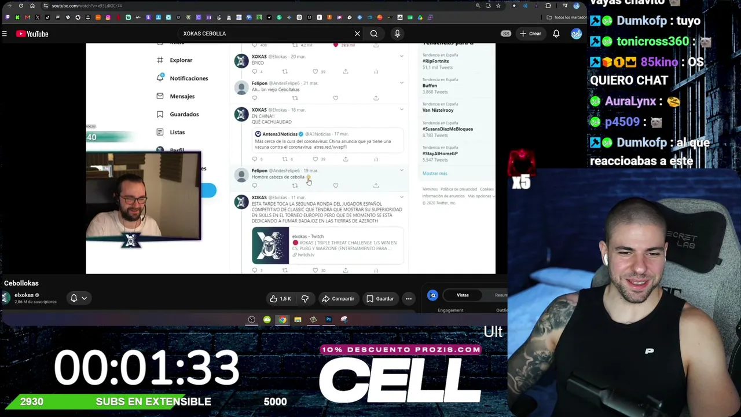Click the OBS icon in the taskbar

coord(252,320)
